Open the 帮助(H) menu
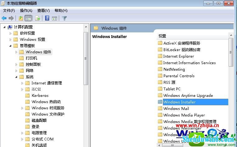Image resolution: width=237 pixels, height=147 pixels. (61, 11)
